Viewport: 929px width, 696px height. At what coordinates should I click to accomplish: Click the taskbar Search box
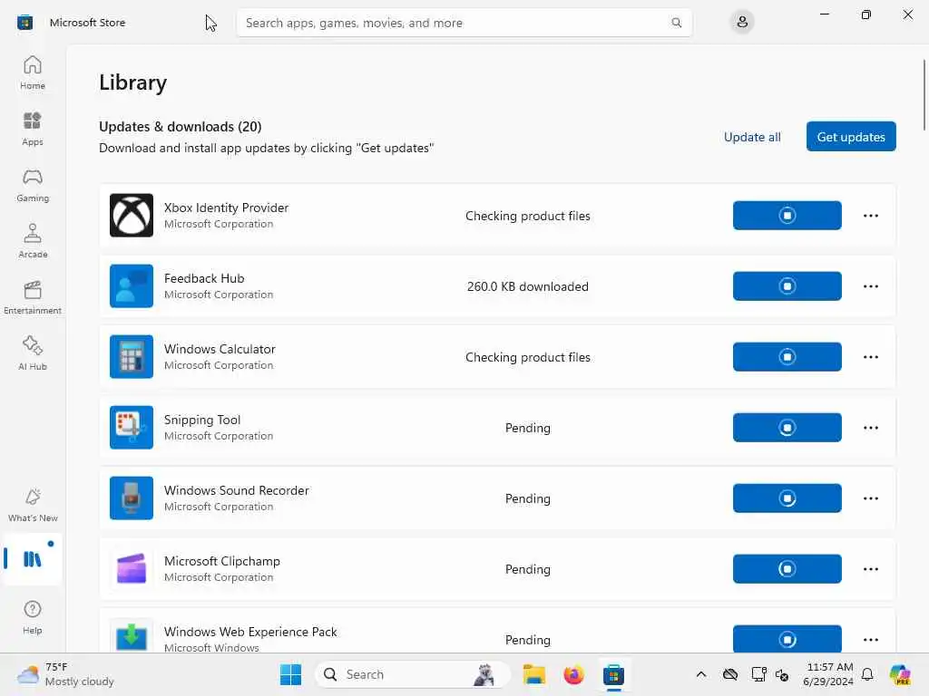pyautogui.click(x=413, y=674)
